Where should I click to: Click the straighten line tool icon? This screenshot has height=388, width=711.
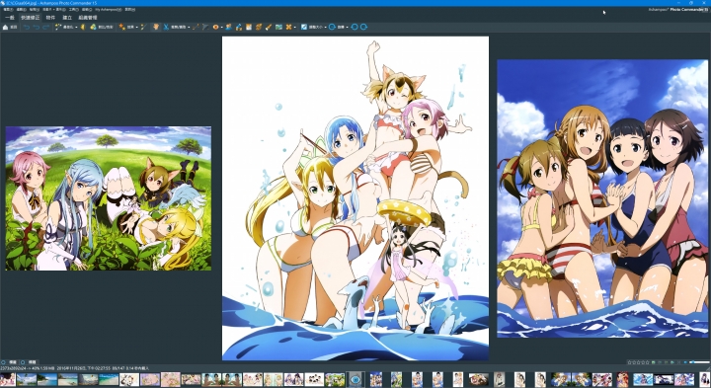click(x=196, y=28)
